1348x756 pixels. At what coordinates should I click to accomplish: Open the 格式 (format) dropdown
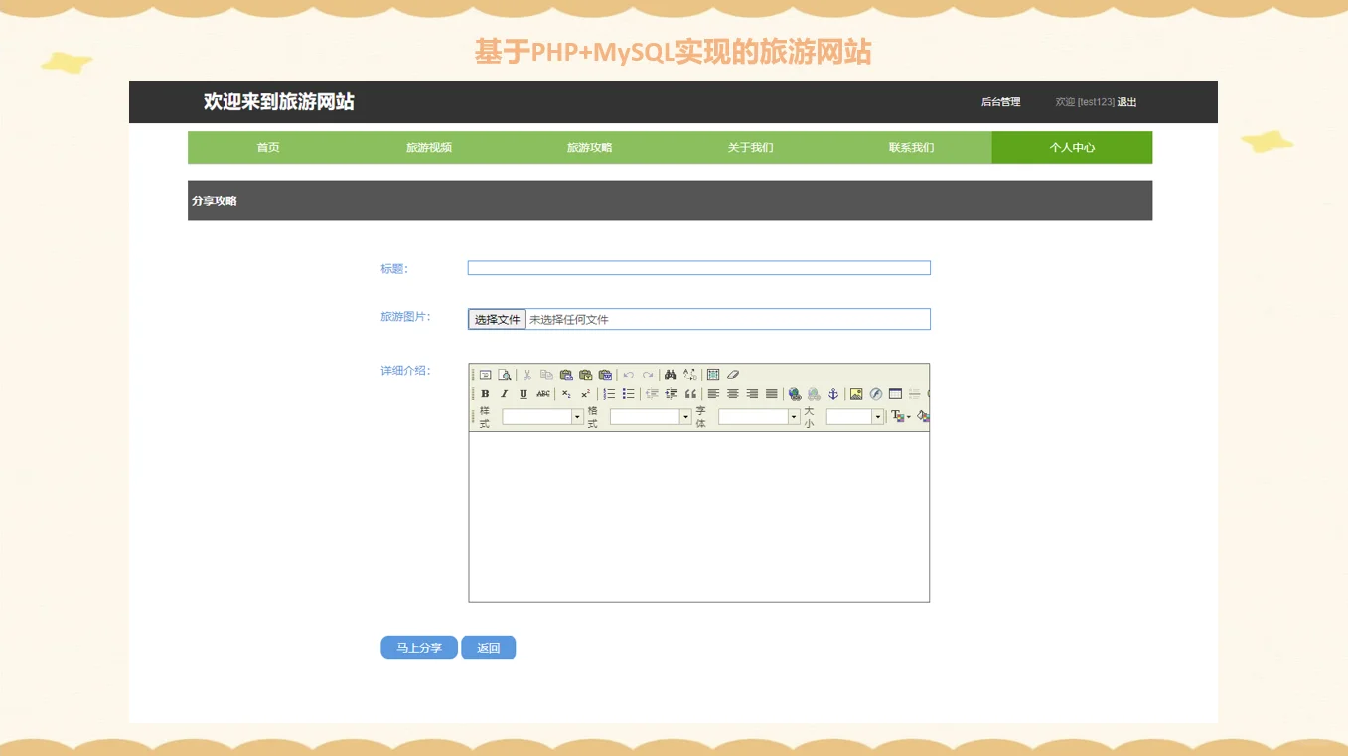coord(650,416)
